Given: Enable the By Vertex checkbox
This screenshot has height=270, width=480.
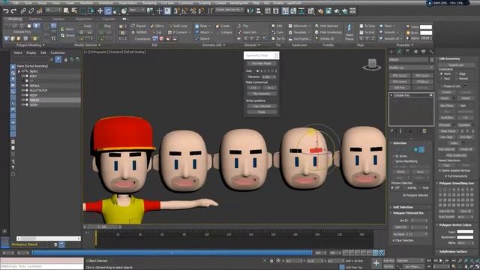Looking at the screenshot, I should (x=393, y=156).
